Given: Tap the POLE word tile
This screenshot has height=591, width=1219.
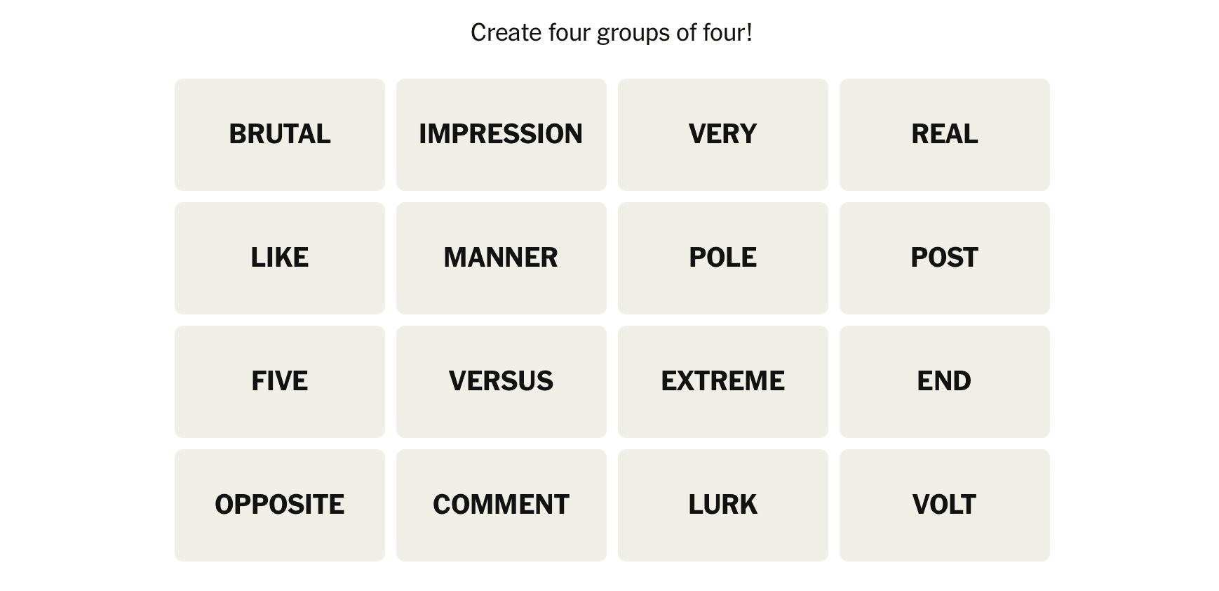Looking at the screenshot, I should [722, 258].
